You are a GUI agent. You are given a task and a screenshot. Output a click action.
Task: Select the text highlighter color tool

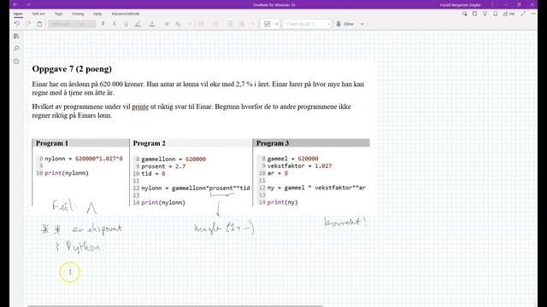click(138, 24)
